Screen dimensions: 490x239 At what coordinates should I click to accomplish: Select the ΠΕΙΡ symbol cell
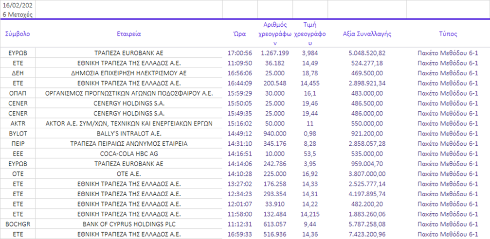[x=18, y=143]
